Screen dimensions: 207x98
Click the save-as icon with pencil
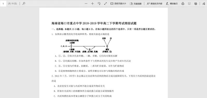coord(196,4)
